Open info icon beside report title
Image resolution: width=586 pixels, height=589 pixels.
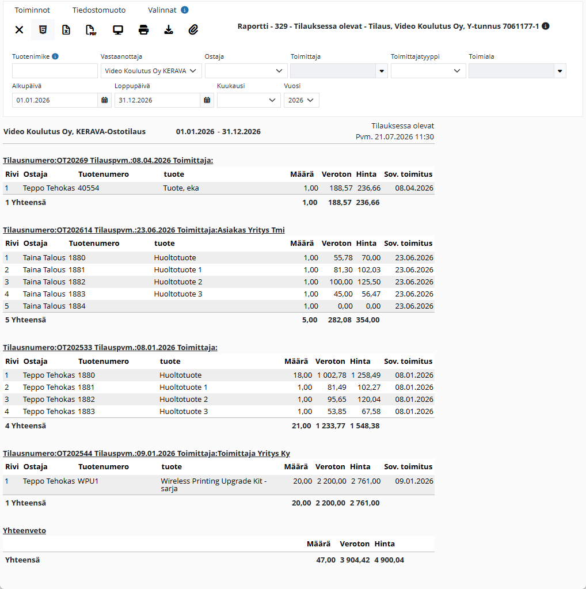546,26
